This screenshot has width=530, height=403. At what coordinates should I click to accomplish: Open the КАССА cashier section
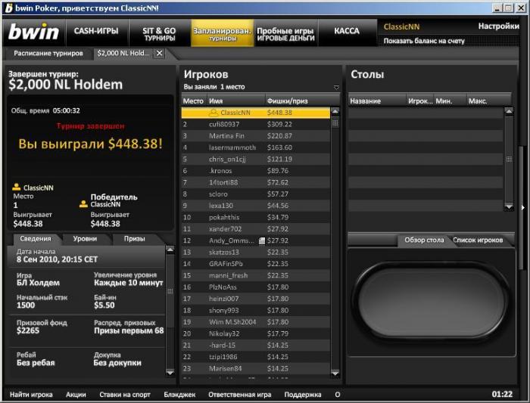coord(347,31)
